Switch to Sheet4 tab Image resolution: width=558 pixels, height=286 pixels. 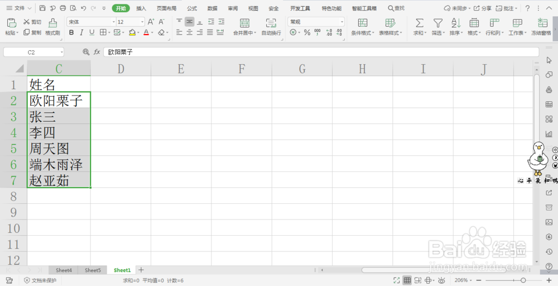click(64, 270)
